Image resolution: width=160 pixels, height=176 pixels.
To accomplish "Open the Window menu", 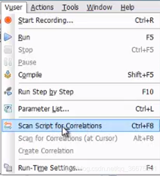I will (x=99, y=7).
